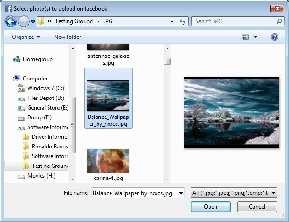The image size is (289, 222).
Task: Click New folder in toolbar
Action: (68, 37)
